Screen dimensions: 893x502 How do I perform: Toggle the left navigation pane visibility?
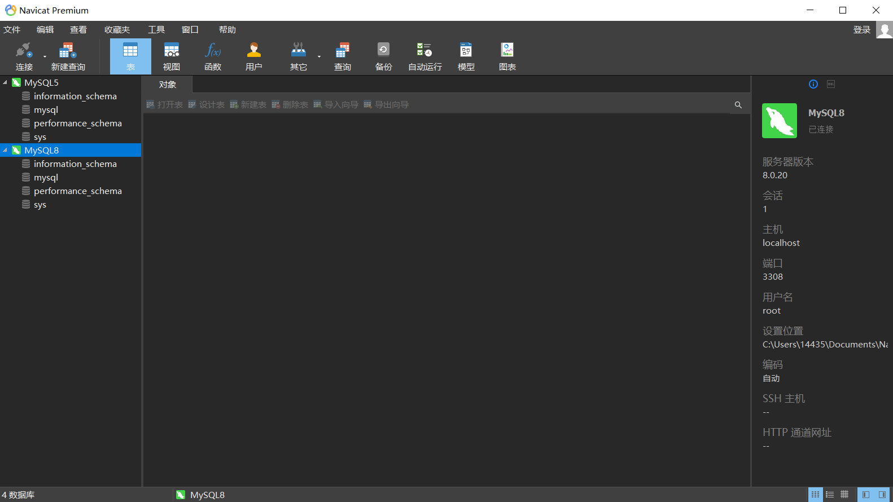coord(866,495)
